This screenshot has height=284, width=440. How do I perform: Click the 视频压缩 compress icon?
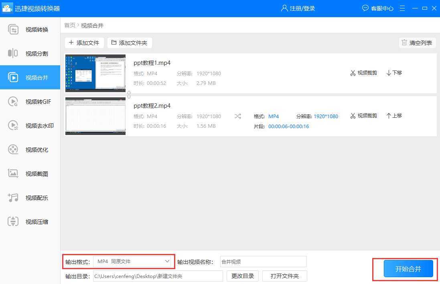click(13, 222)
